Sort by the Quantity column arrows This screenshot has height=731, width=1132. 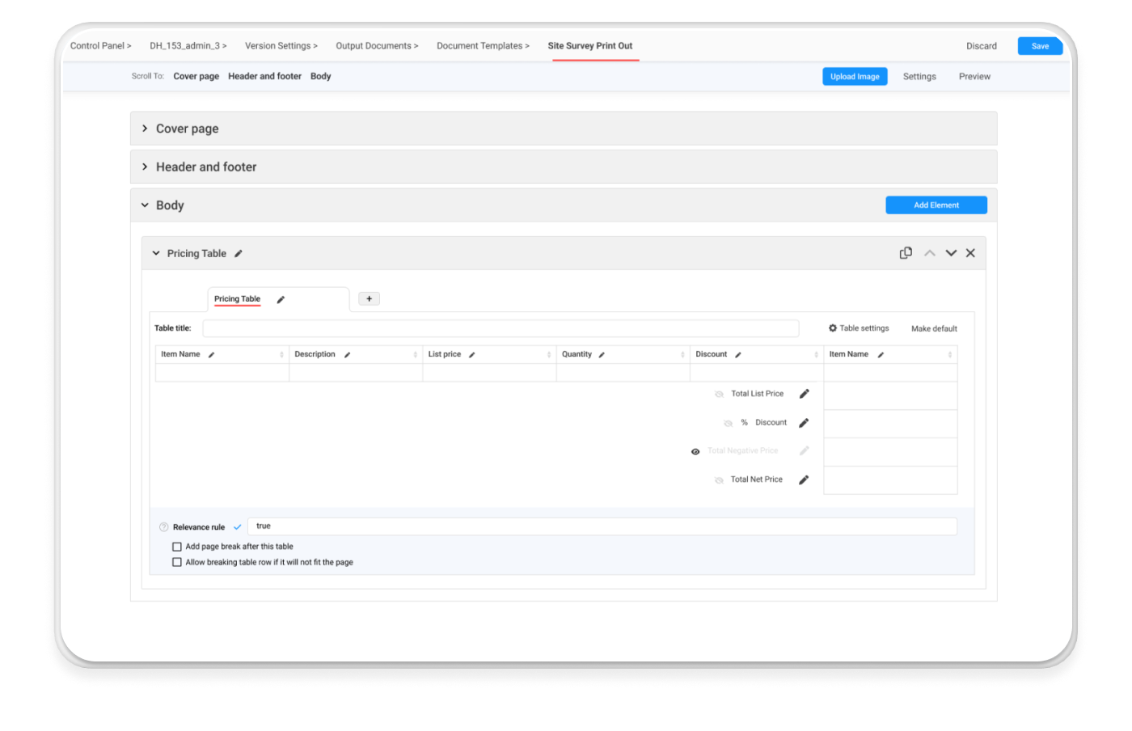tap(682, 355)
